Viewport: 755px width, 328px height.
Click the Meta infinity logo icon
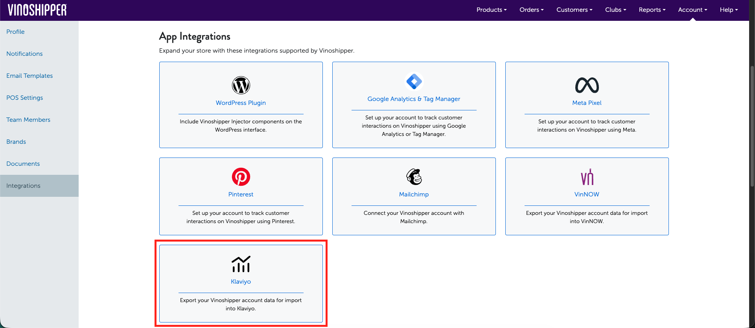tap(587, 85)
